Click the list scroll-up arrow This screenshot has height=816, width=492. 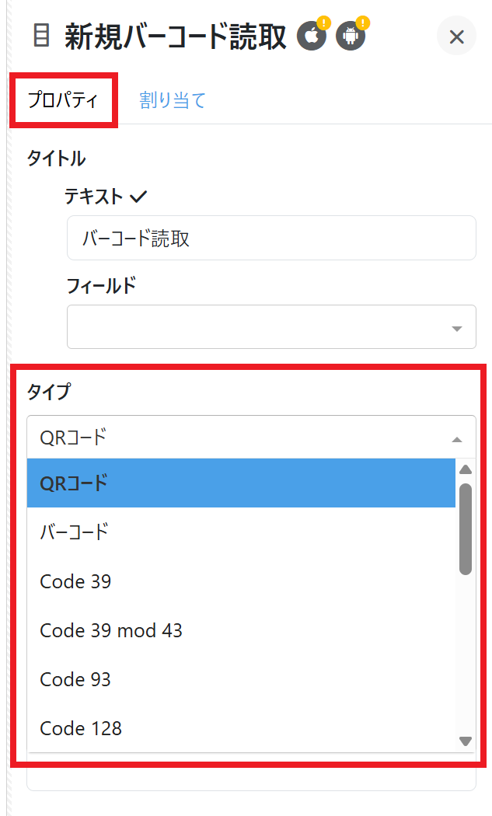click(x=466, y=469)
